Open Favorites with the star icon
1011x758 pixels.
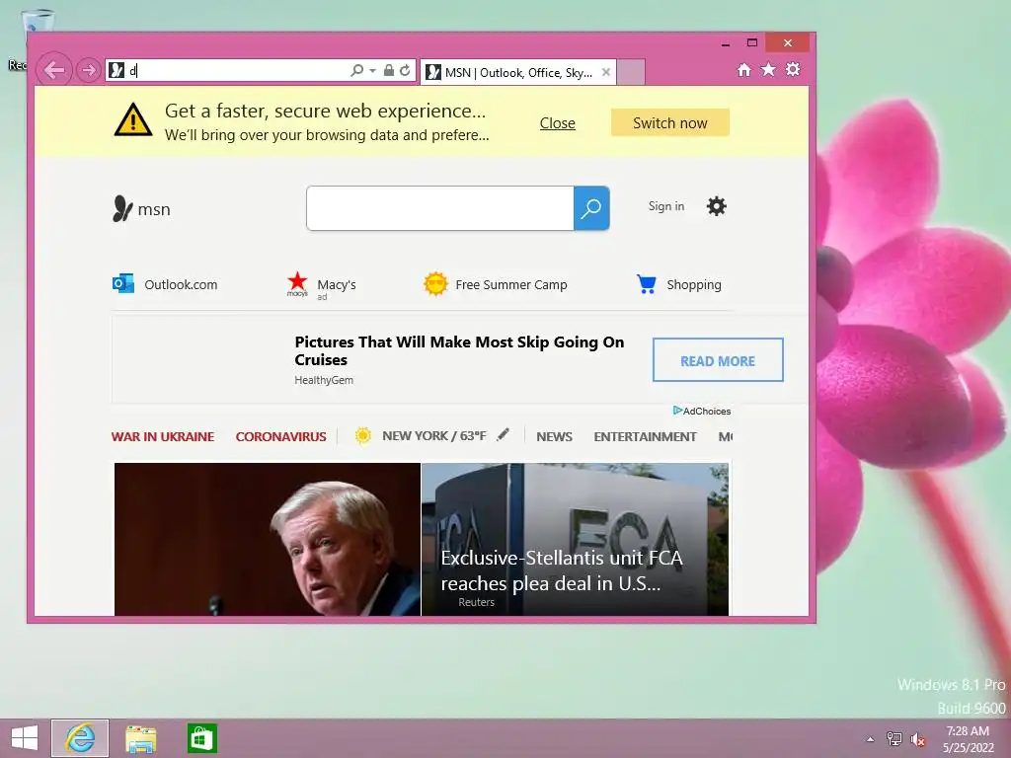(768, 70)
